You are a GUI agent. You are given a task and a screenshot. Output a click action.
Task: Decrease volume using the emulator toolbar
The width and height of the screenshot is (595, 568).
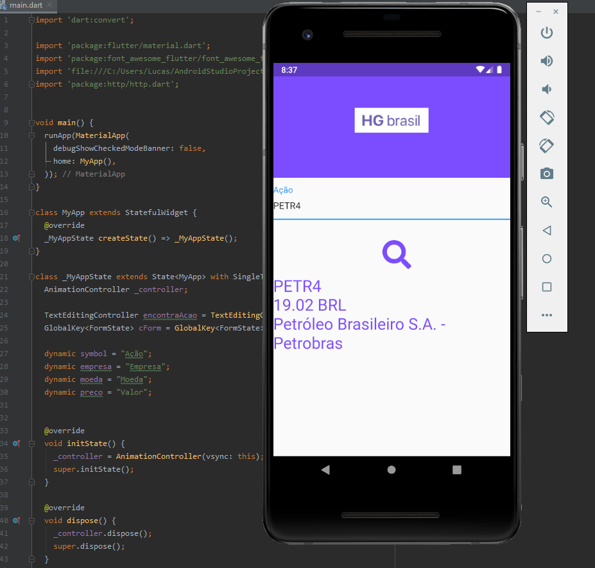546,89
